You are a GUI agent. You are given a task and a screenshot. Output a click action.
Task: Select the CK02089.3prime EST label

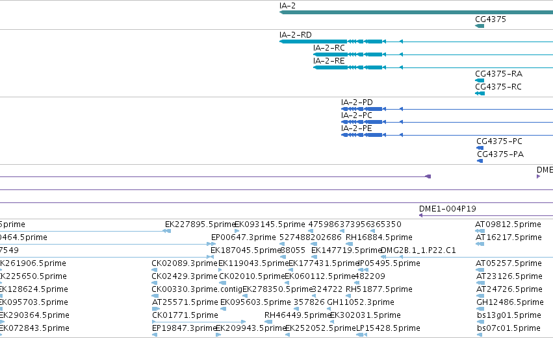[x=185, y=263]
